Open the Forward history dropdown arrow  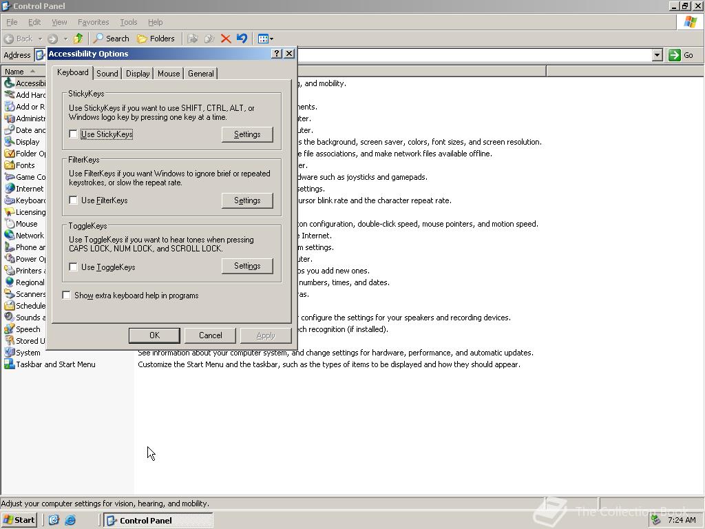pyautogui.click(x=65, y=39)
